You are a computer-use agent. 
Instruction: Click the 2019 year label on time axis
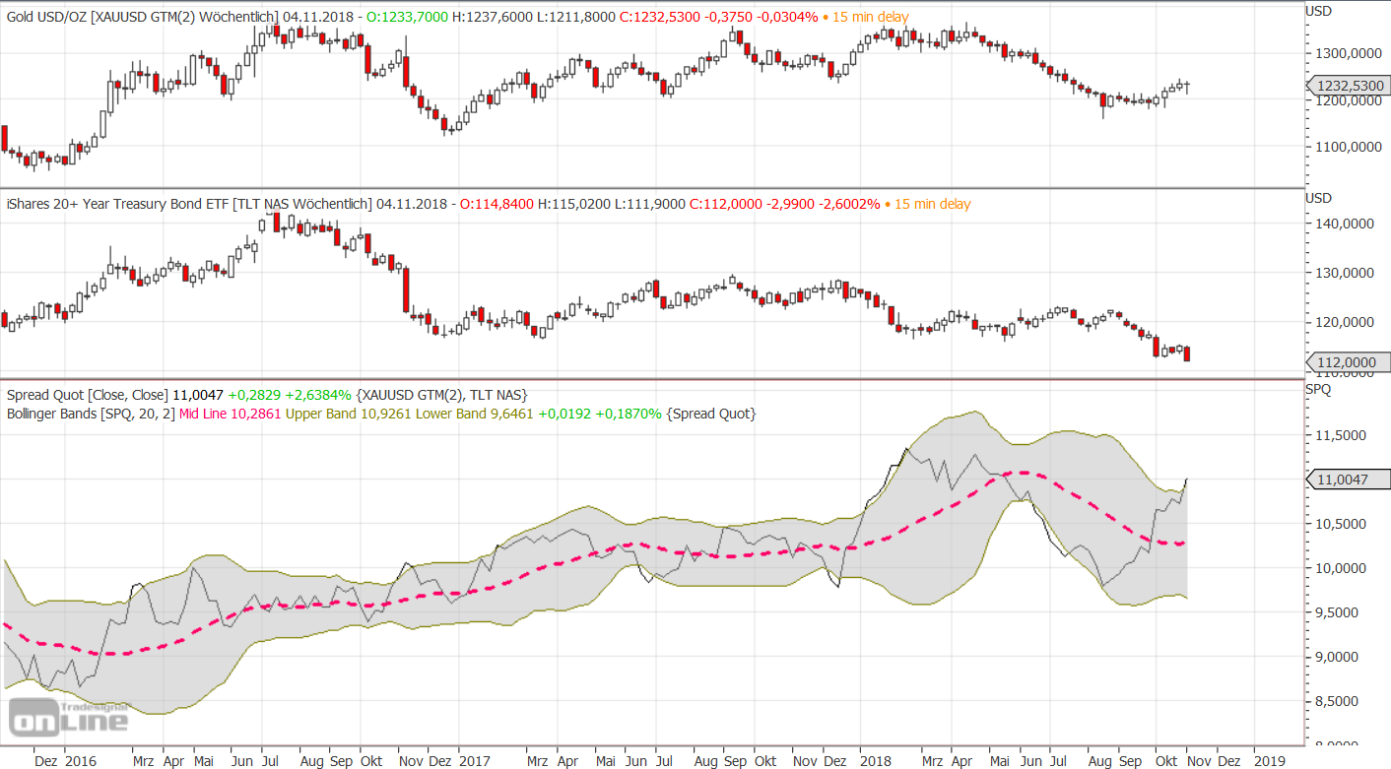coord(1270,761)
